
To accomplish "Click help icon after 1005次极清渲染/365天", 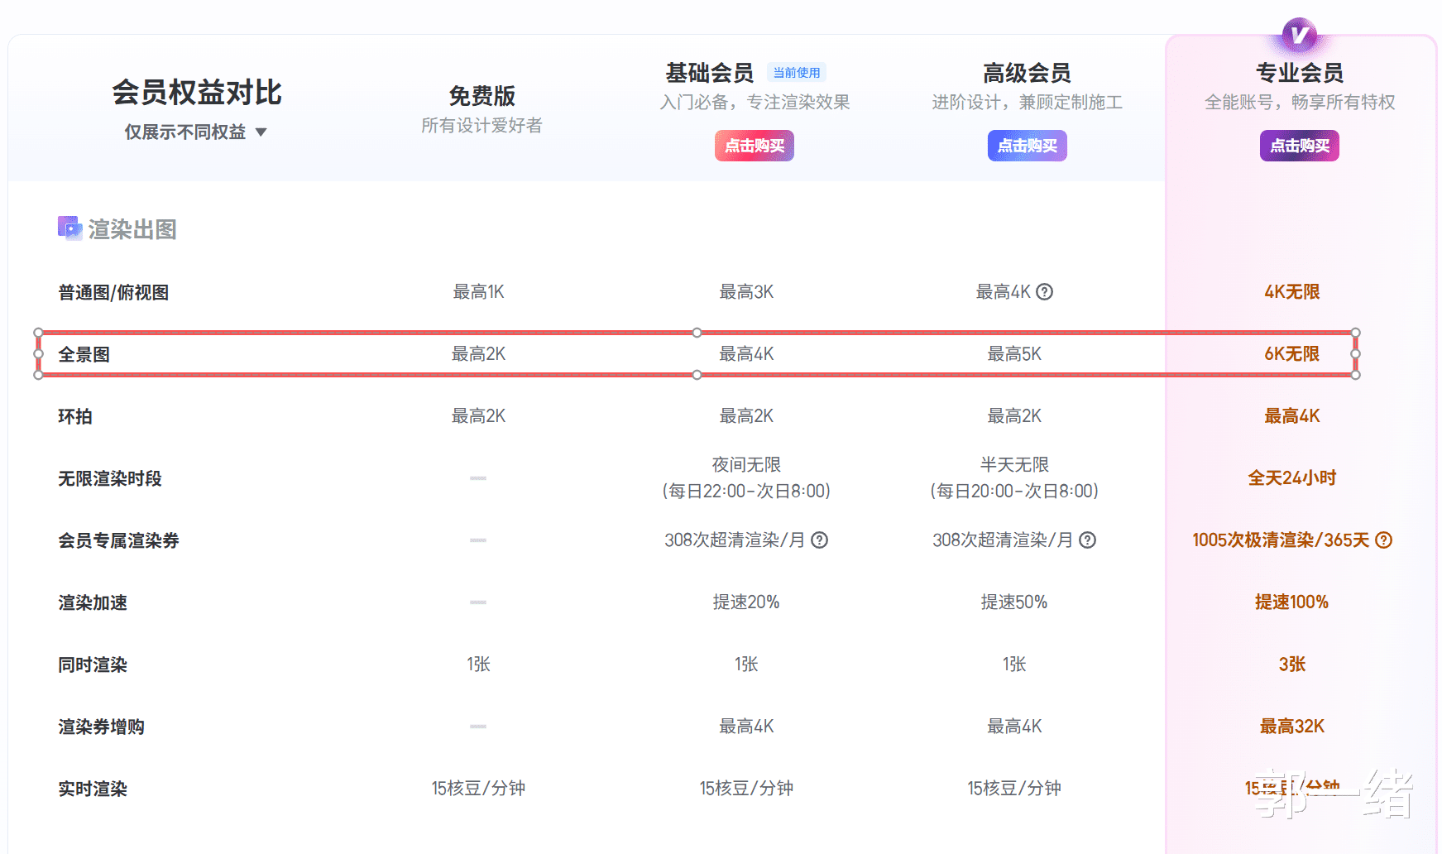I will click(1383, 540).
